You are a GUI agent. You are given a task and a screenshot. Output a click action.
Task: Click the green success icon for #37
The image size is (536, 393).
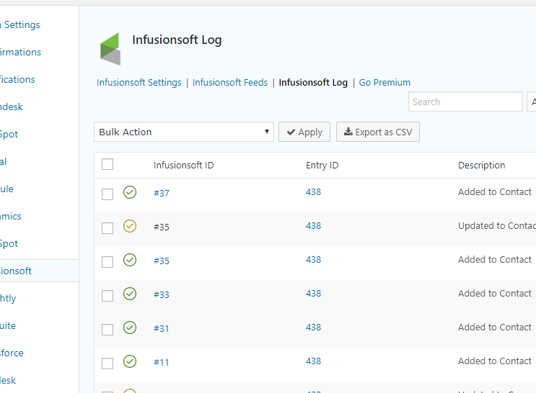(x=130, y=192)
